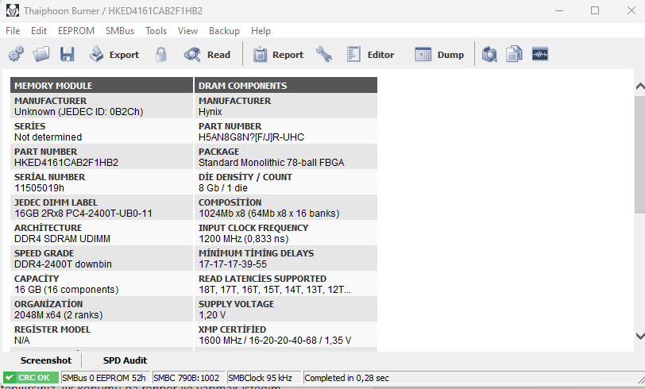Switch to the SPD Audit tab
Viewport: 645px width, 389px height.
(x=125, y=360)
